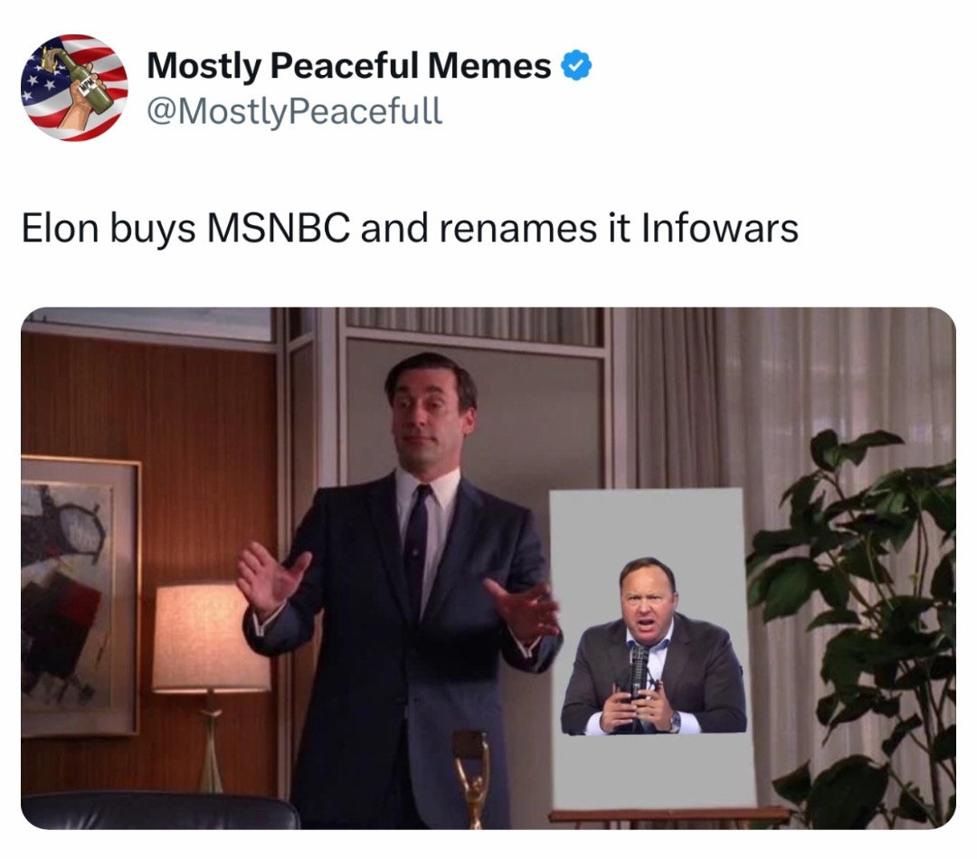The height and width of the screenshot is (859, 977).
Task: Click the word Infowars in the tweet
Action: tap(720, 228)
